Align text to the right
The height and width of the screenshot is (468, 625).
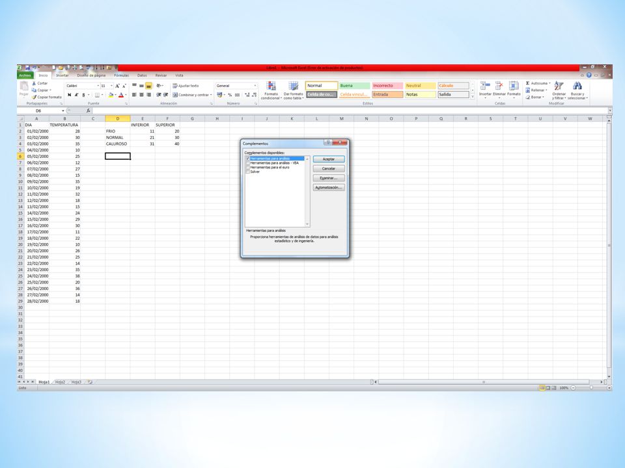coord(148,95)
